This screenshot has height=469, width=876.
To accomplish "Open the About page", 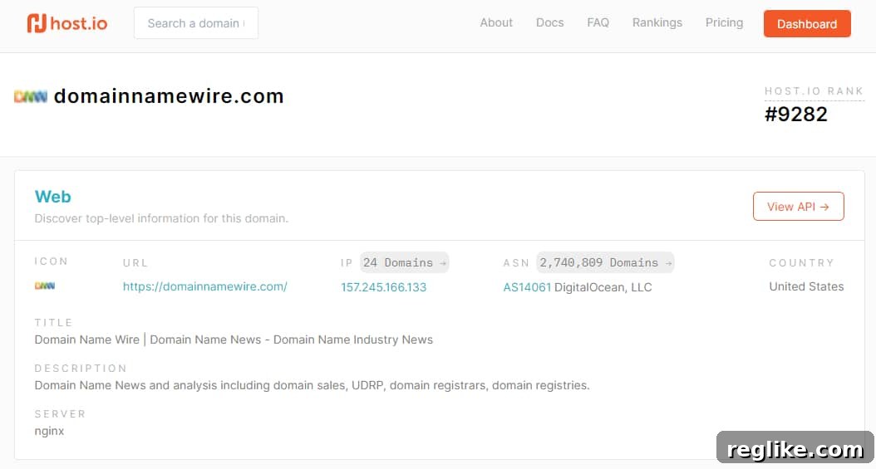I will click(496, 23).
